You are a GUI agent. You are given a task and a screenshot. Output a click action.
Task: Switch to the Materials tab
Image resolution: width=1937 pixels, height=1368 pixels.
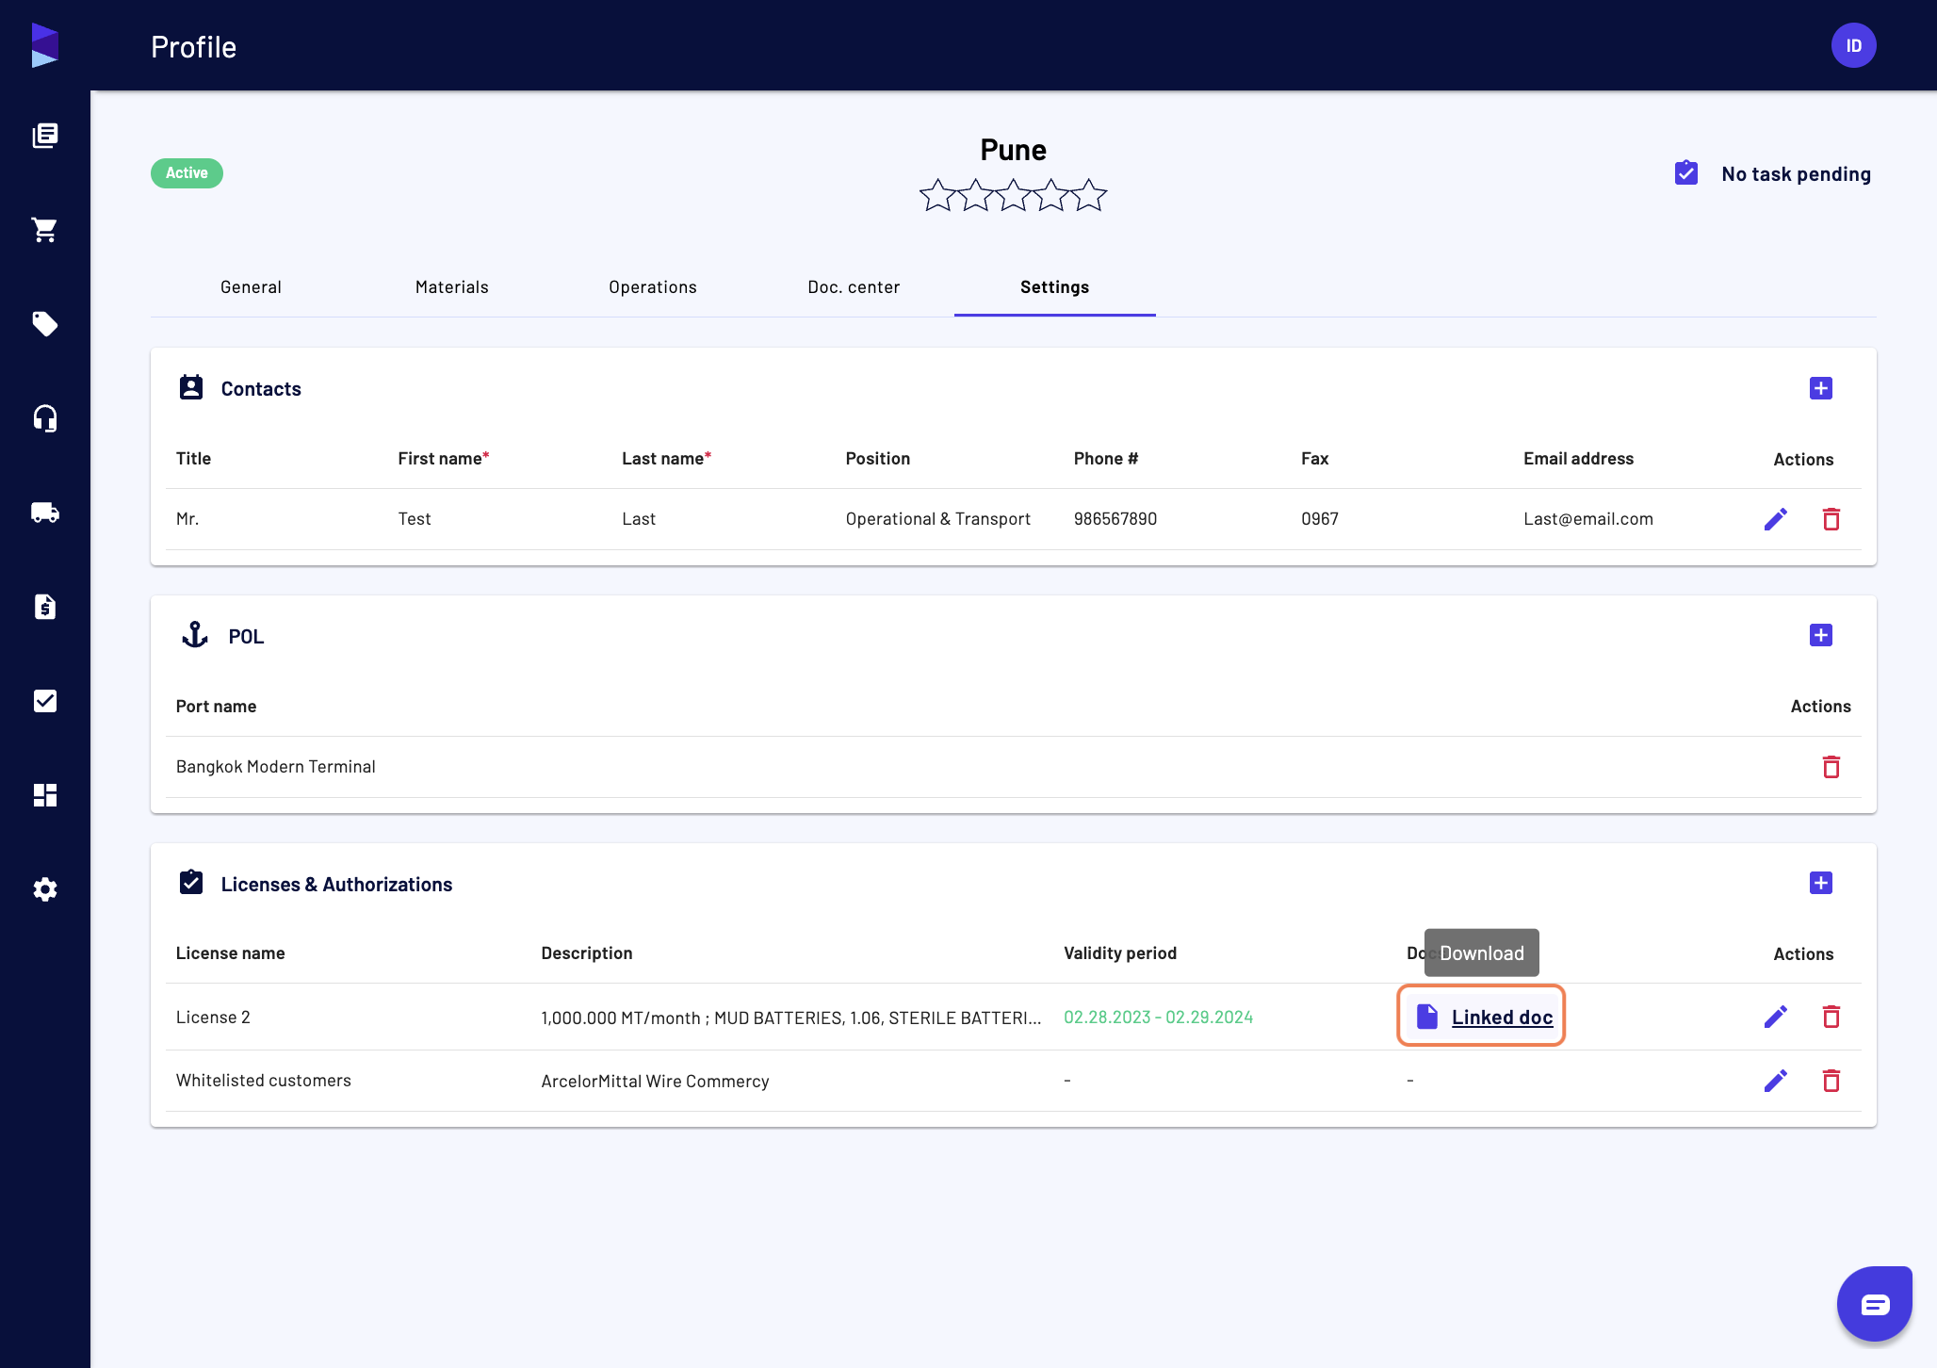click(x=451, y=287)
